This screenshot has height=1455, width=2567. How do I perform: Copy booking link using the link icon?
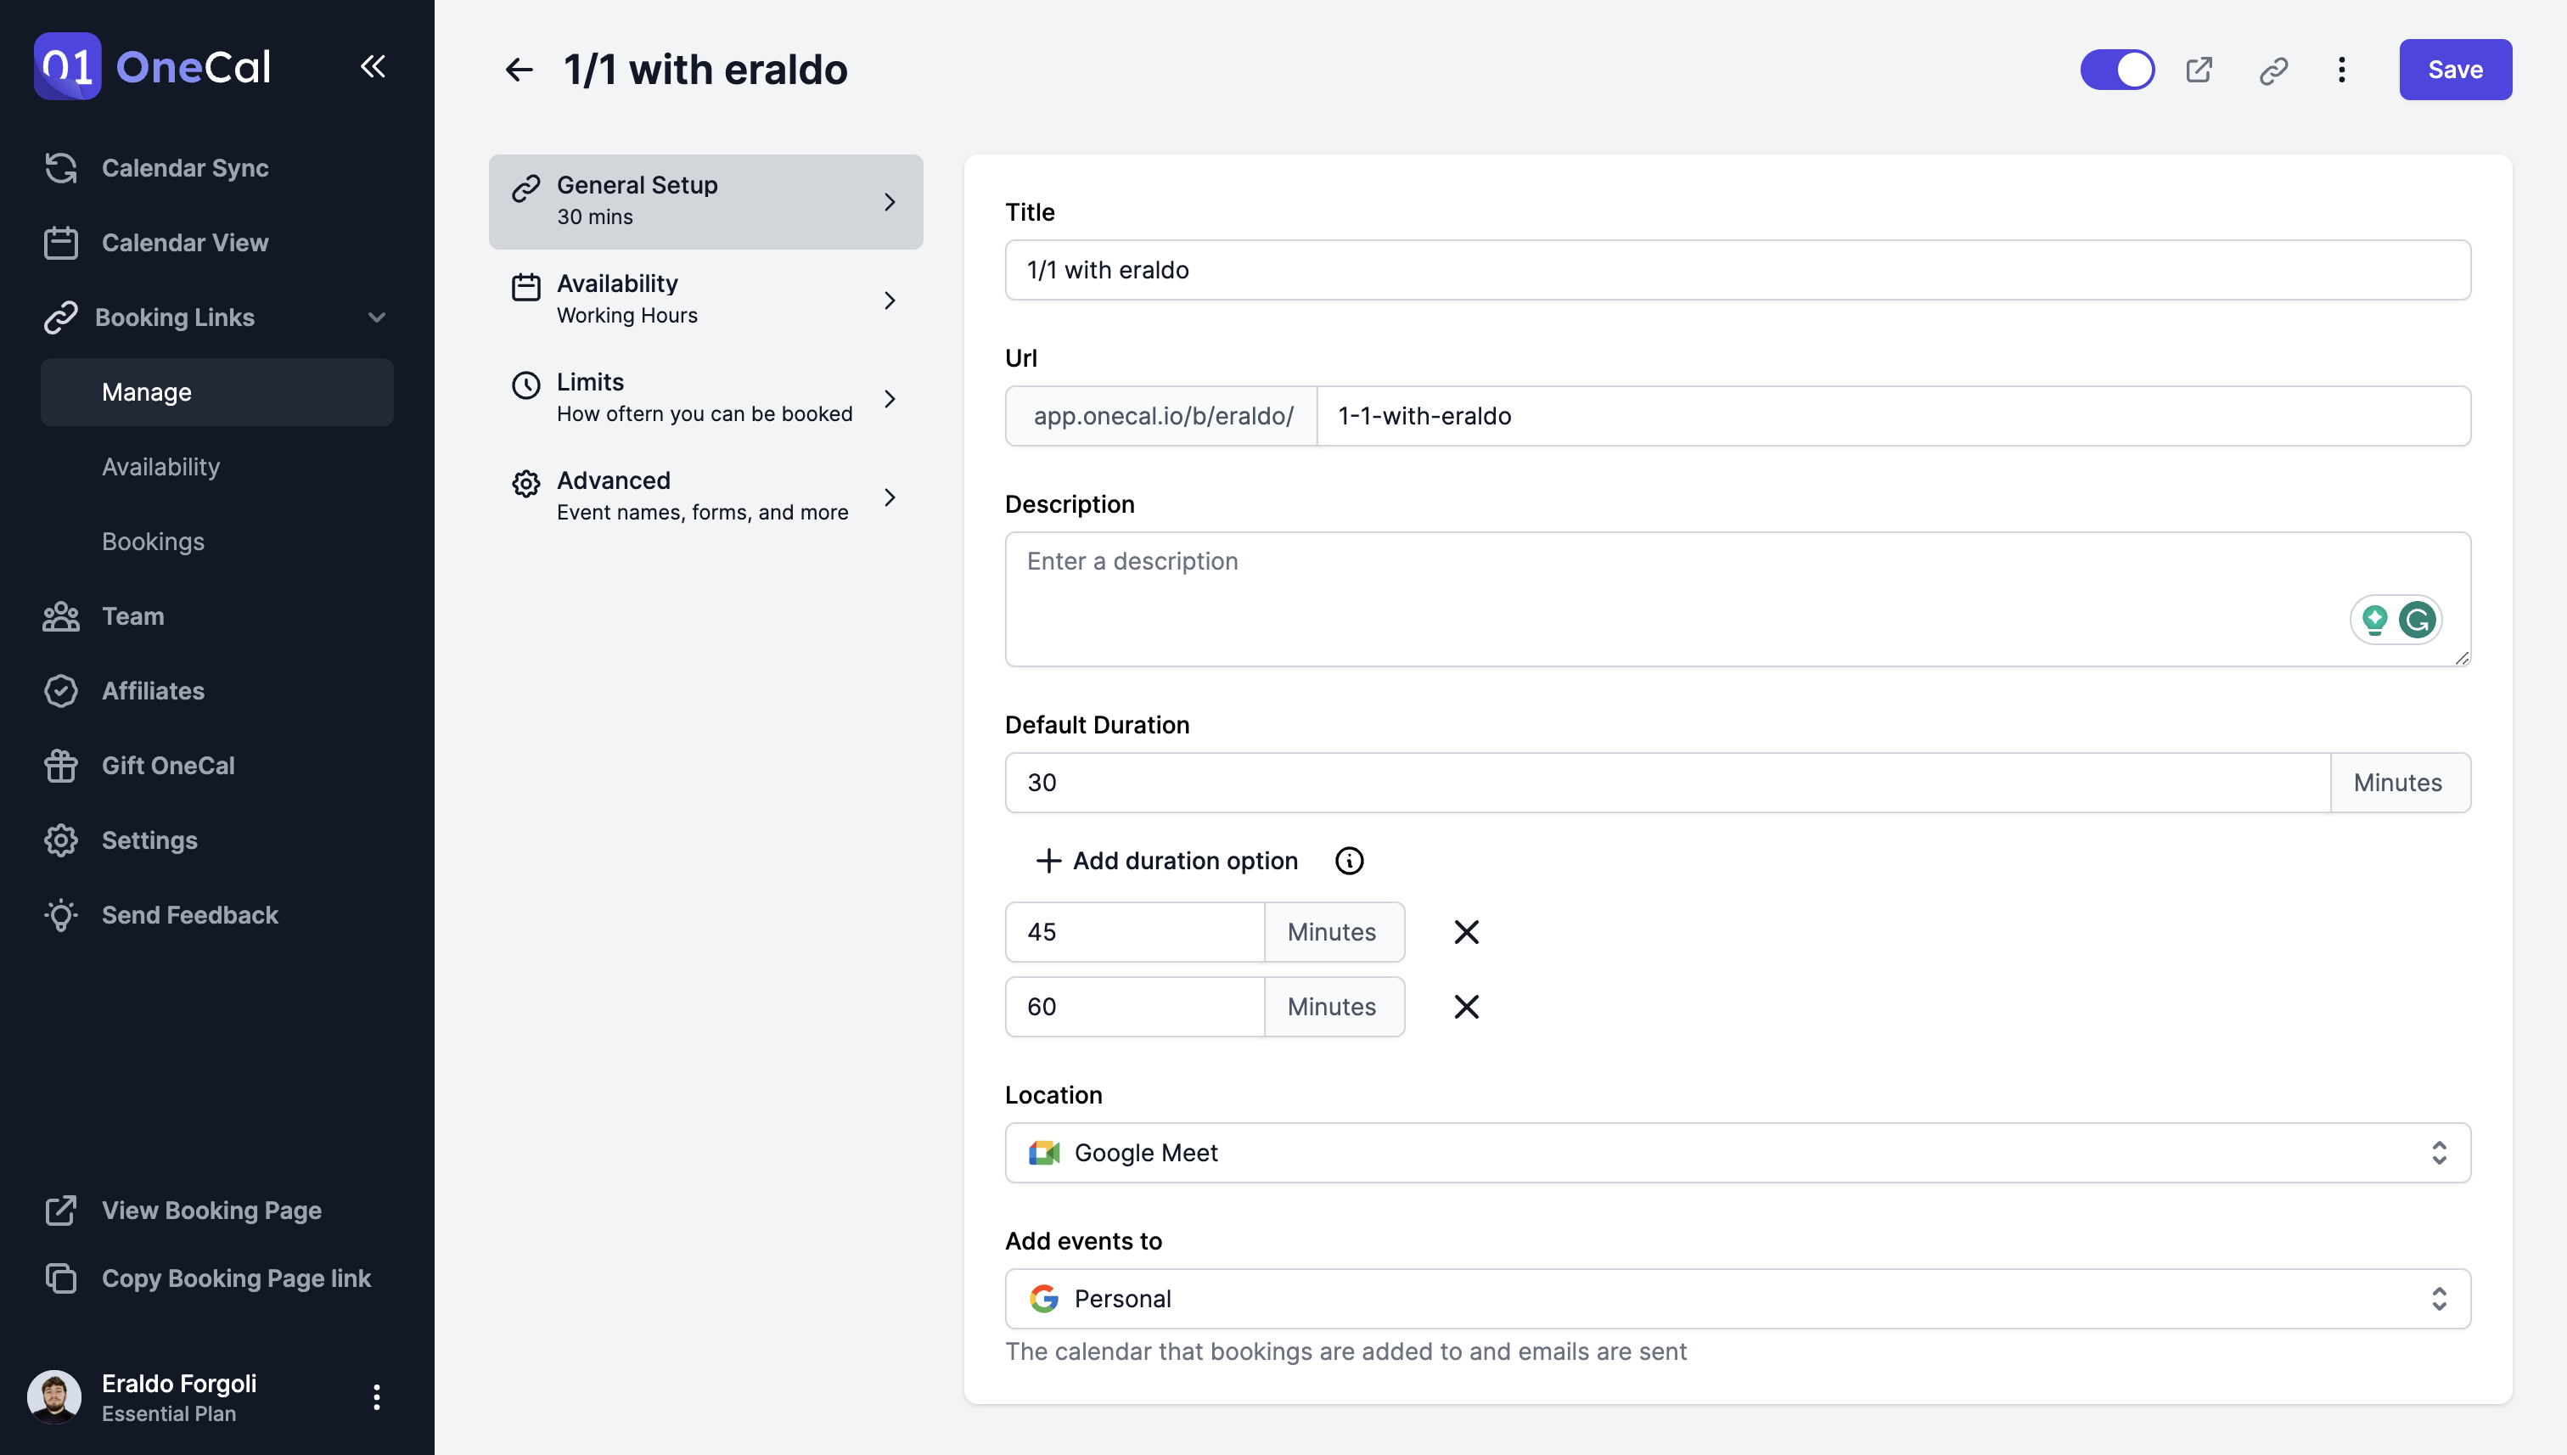[2272, 69]
